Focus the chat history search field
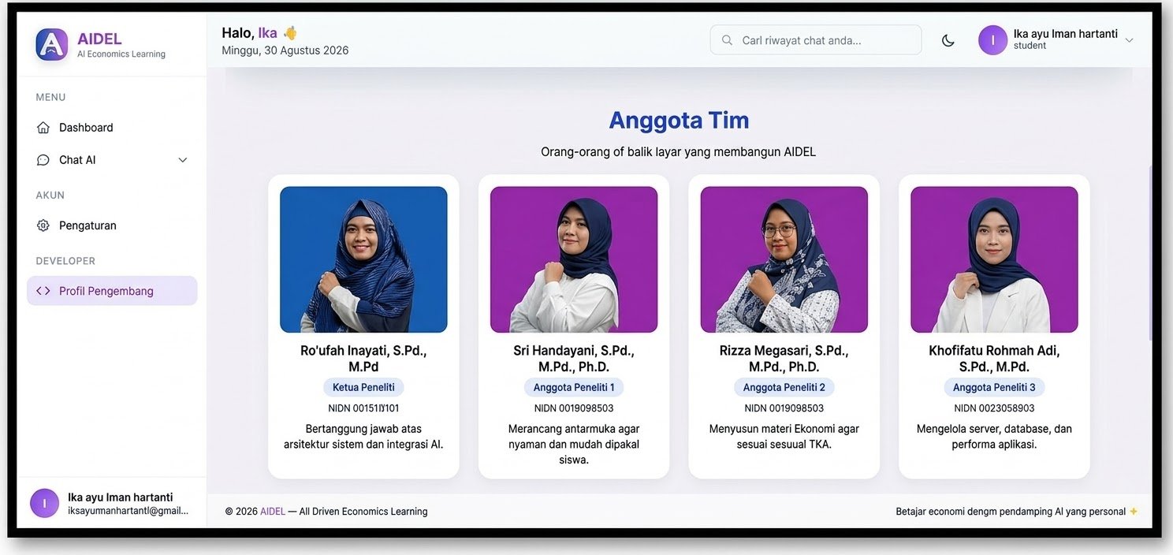Viewport: 1173px width, 555px height. [x=816, y=40]
